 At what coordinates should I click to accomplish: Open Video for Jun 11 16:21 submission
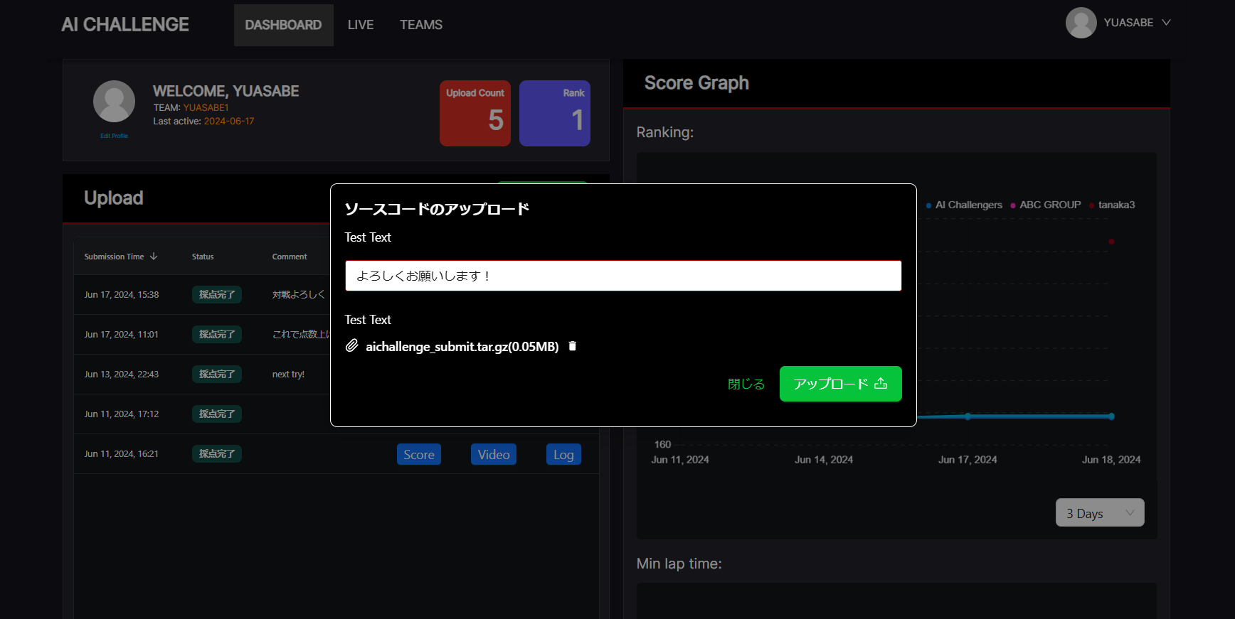(x=493, y=455)
